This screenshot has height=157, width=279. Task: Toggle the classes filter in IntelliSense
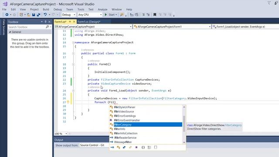click(x=118, y=147)
